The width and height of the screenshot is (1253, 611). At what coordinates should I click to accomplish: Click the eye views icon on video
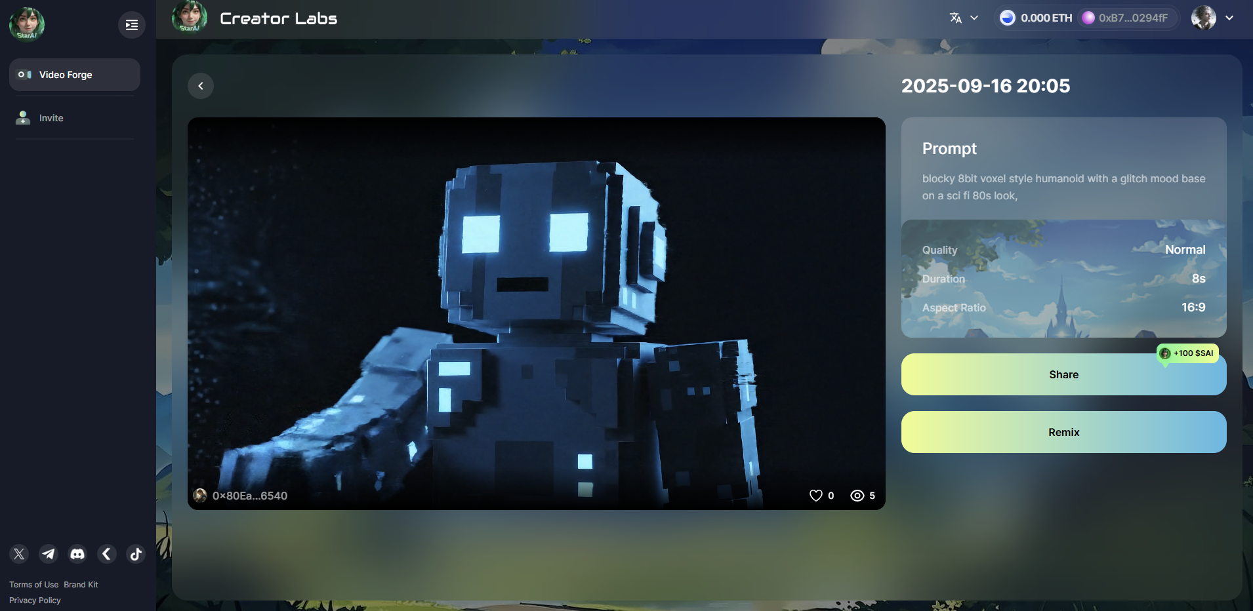(857, 496)
